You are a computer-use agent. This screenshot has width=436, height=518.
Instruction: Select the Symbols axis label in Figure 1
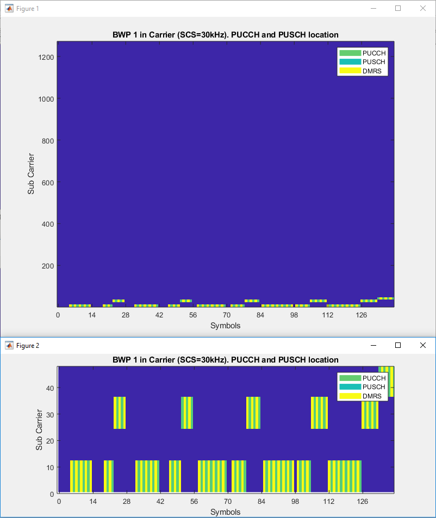click(225, 326)
